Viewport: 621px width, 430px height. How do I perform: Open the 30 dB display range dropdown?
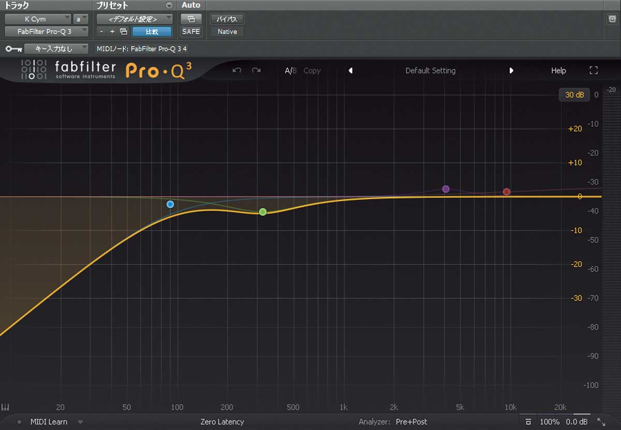(574, 95)
